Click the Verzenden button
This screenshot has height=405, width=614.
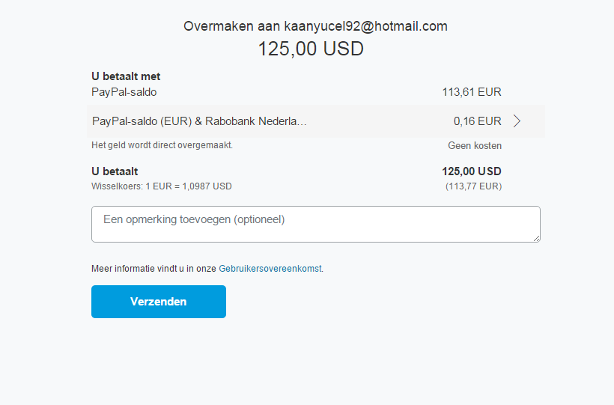pos(159,302)
